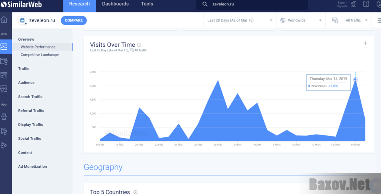
Task: Open the filter settings icon at far right
Action: coord(379,20)
